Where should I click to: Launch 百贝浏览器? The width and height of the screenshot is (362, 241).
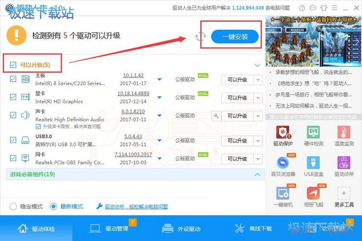click(283, 166)
